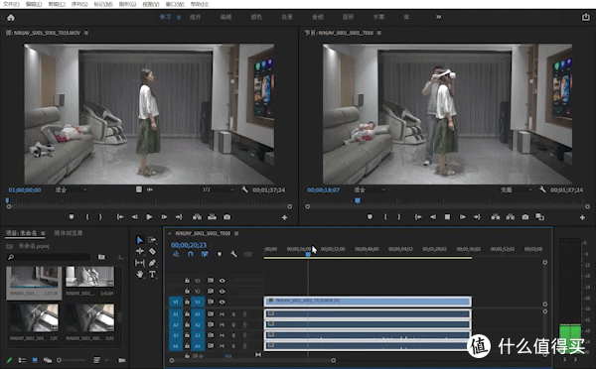Toggle lock on the V3 track
This screenshot has width=596, height=369.
tap(187, 281)
